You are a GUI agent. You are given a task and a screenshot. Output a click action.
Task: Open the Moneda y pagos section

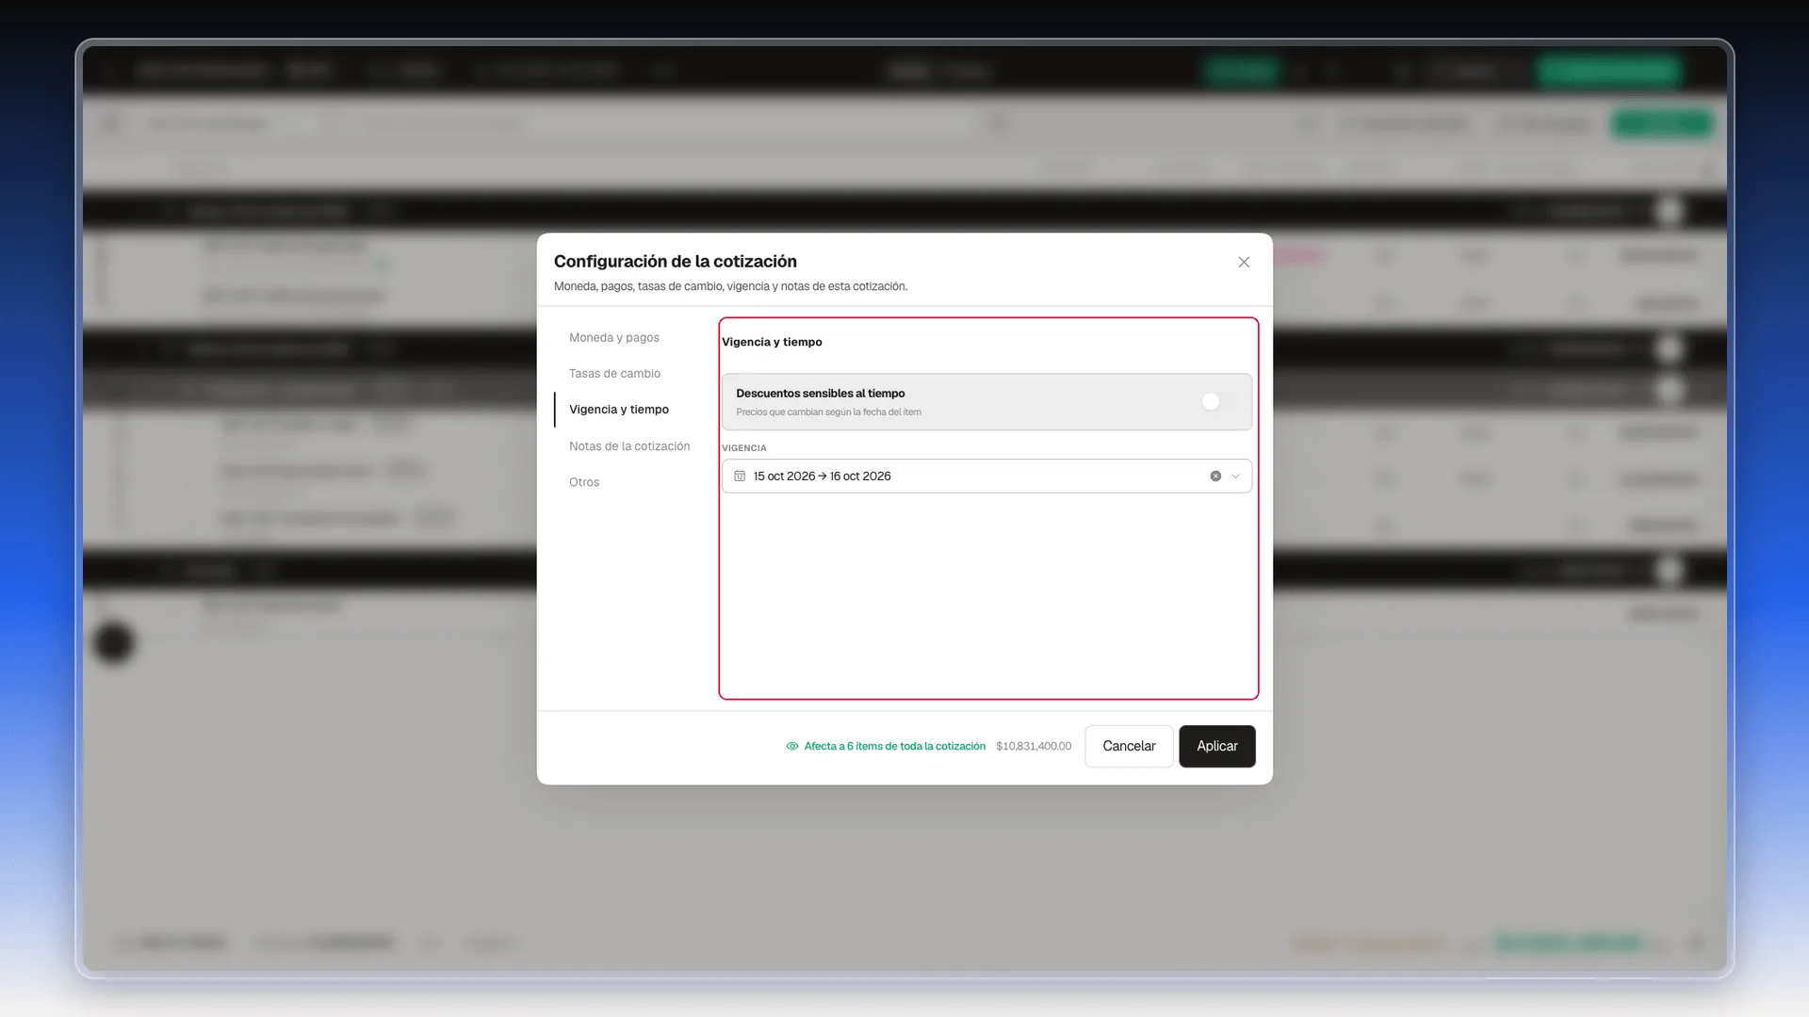point(614,337)
